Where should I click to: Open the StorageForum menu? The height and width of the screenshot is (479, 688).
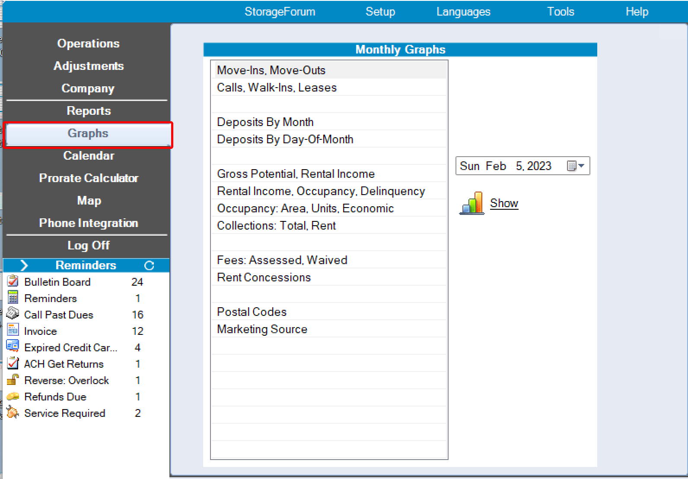point(280,12)
